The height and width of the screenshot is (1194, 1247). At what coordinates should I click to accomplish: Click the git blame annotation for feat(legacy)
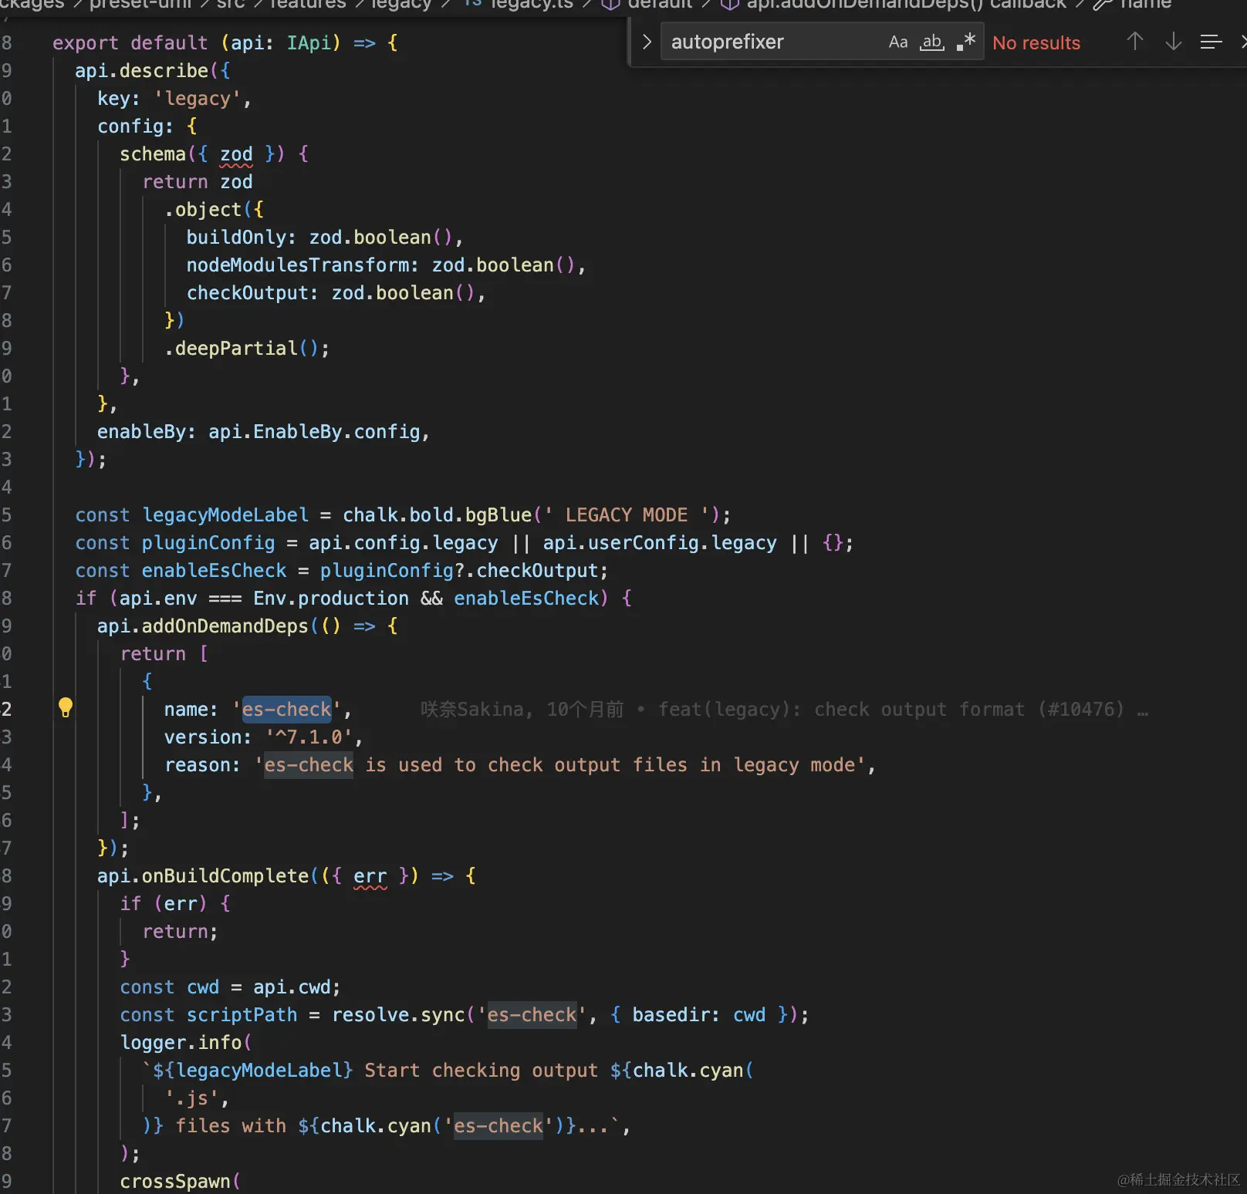(x=783, y=710)
